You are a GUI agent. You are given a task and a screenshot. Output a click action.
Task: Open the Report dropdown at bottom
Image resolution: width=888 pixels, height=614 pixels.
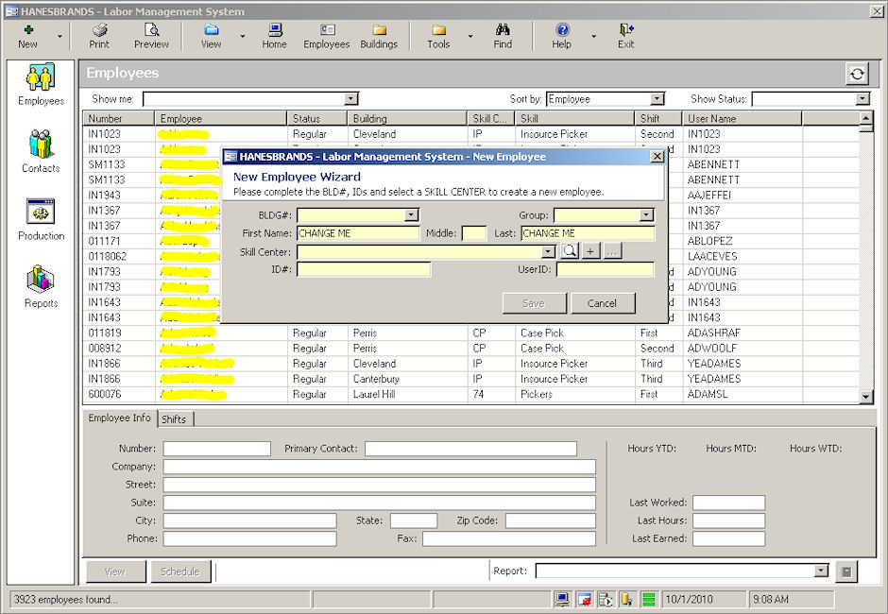[x=821, y=571]
